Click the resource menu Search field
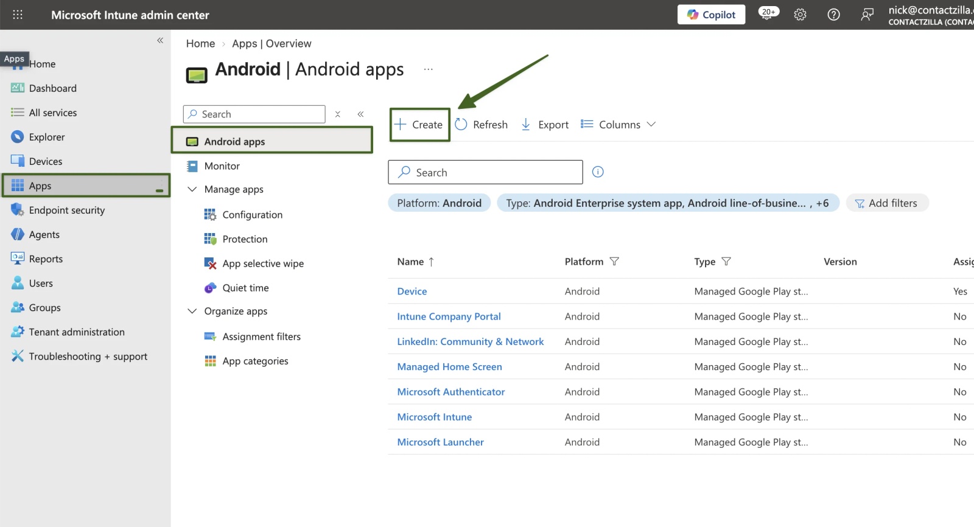974x527 pixels. (254, 114)
